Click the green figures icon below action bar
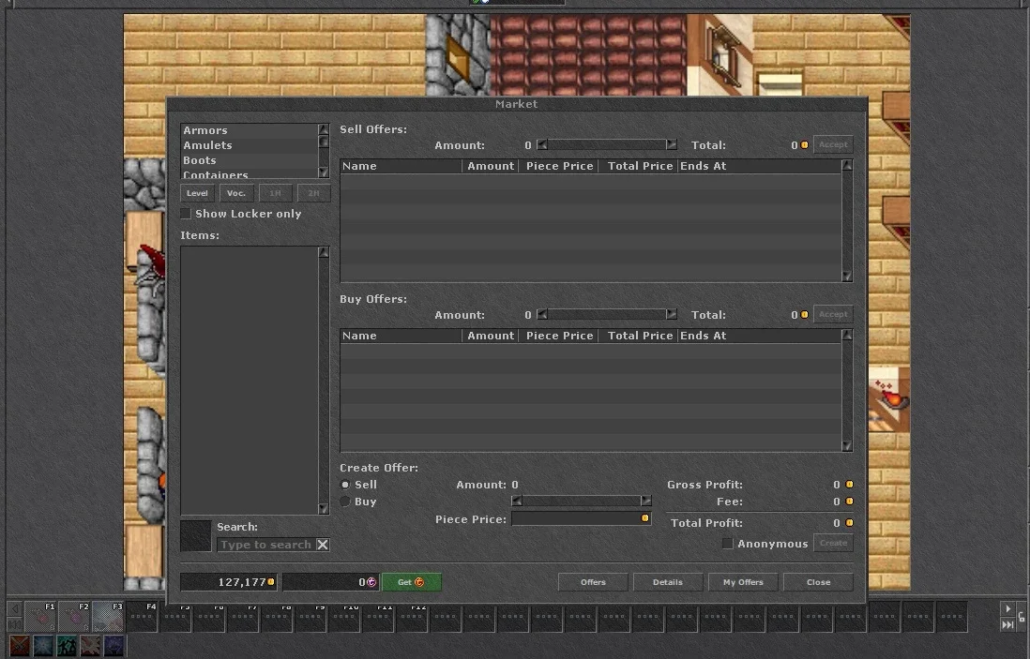The height and width of the screenshot is (659, 1030). [x=67, y=646]
